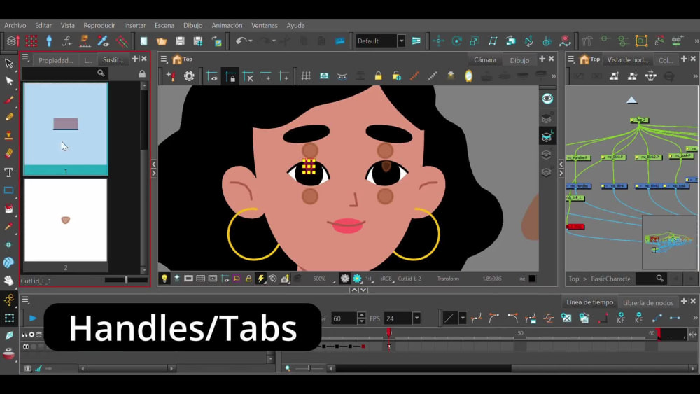Adjust the timeline zoom slider

click(309, 368)
